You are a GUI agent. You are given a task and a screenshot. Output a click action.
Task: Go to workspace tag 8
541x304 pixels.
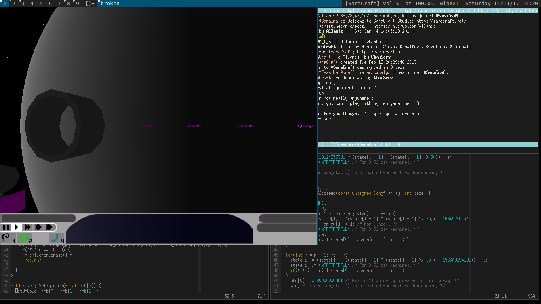click(x=68, y=4)
